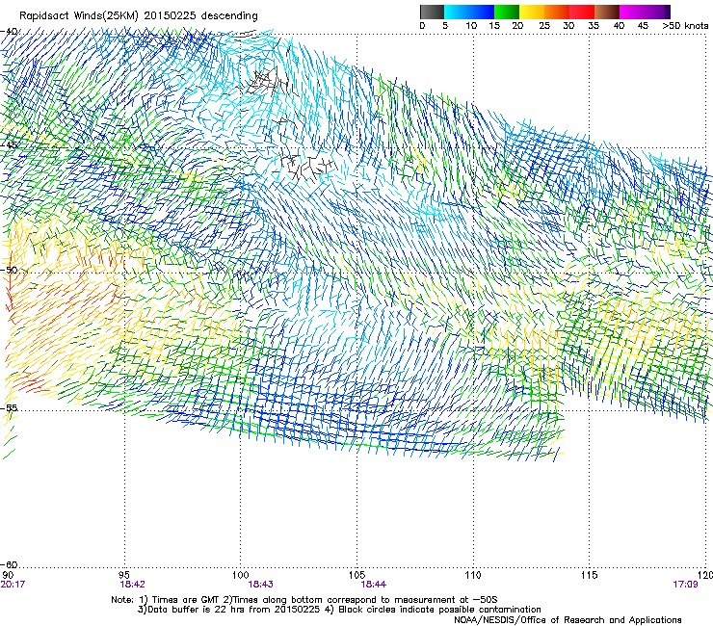Click the latitude label '-55'
The height and width of the screenshot is (626, 713).
click(9, 407)
